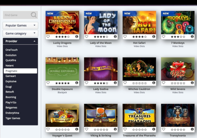Open Double Exposure info icon
197x138 pixels.
tap(77, 83)
